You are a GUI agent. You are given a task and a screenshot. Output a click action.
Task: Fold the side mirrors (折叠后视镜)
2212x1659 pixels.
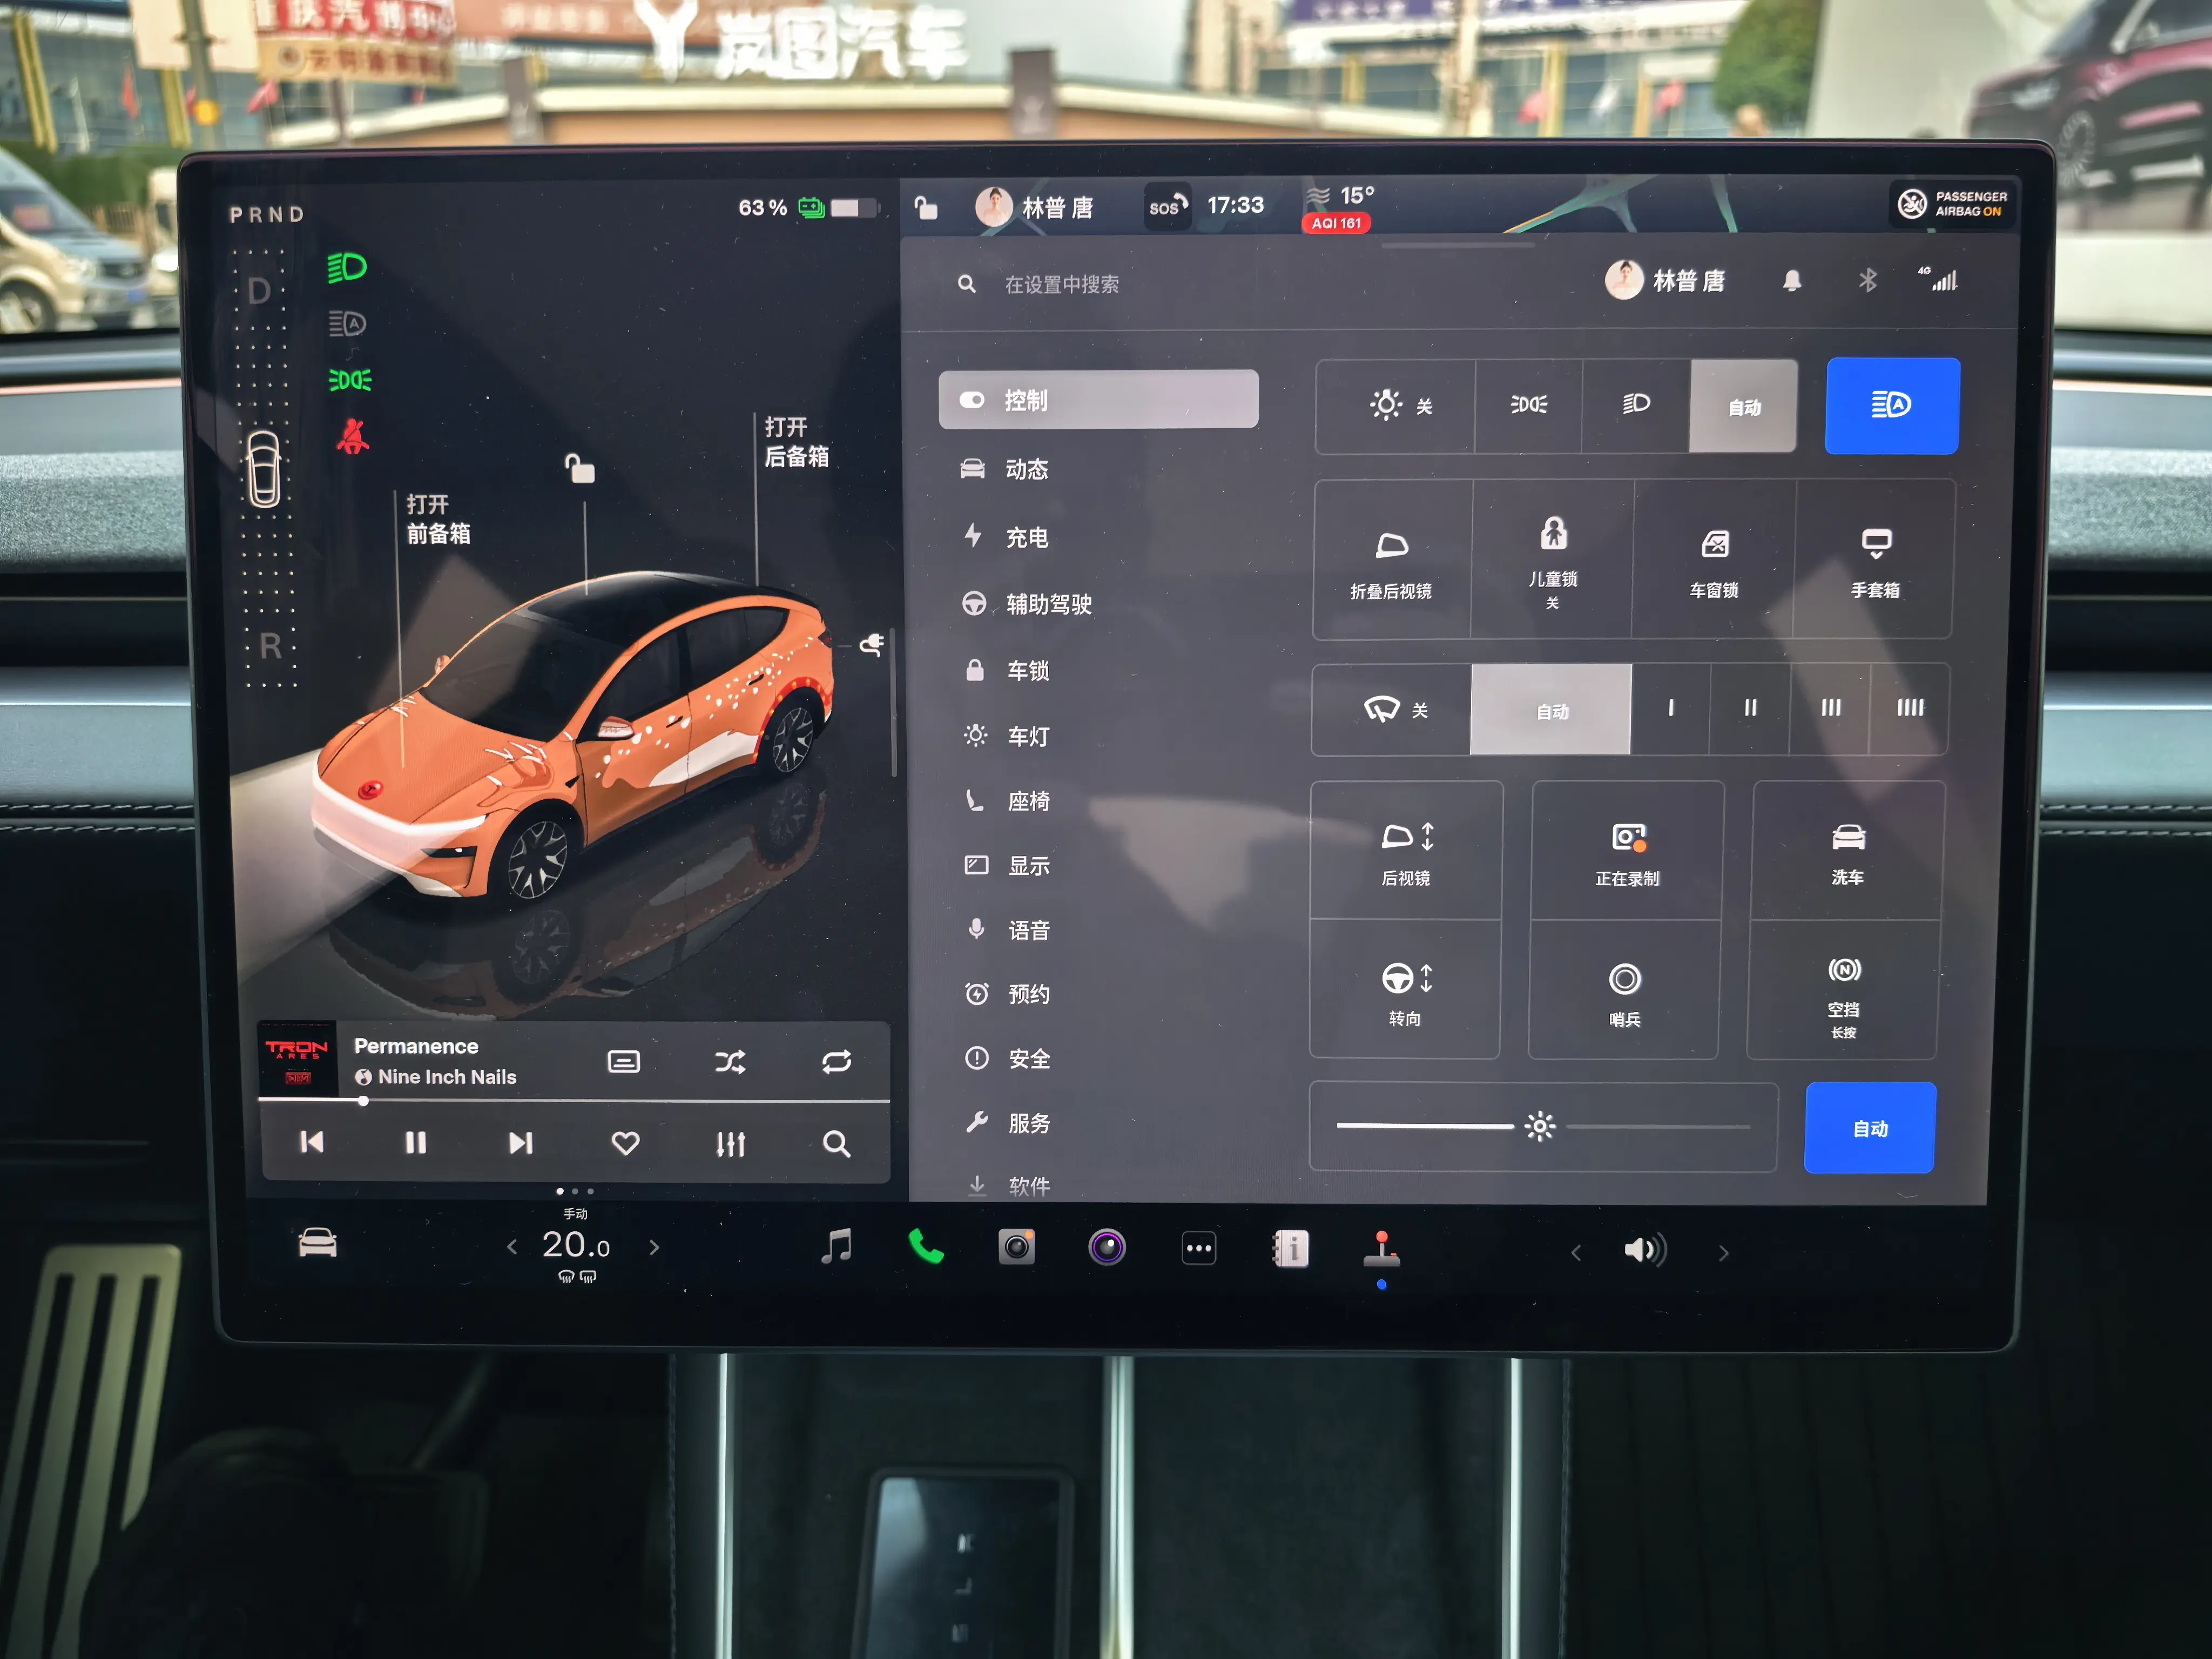(x=1391, y=561)
